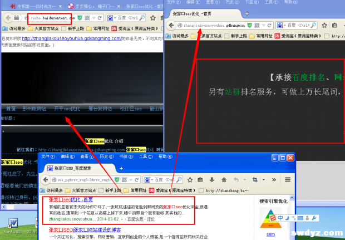Click the Sogou input method S icon
This screenshot has height=240, width=345.
273,218
